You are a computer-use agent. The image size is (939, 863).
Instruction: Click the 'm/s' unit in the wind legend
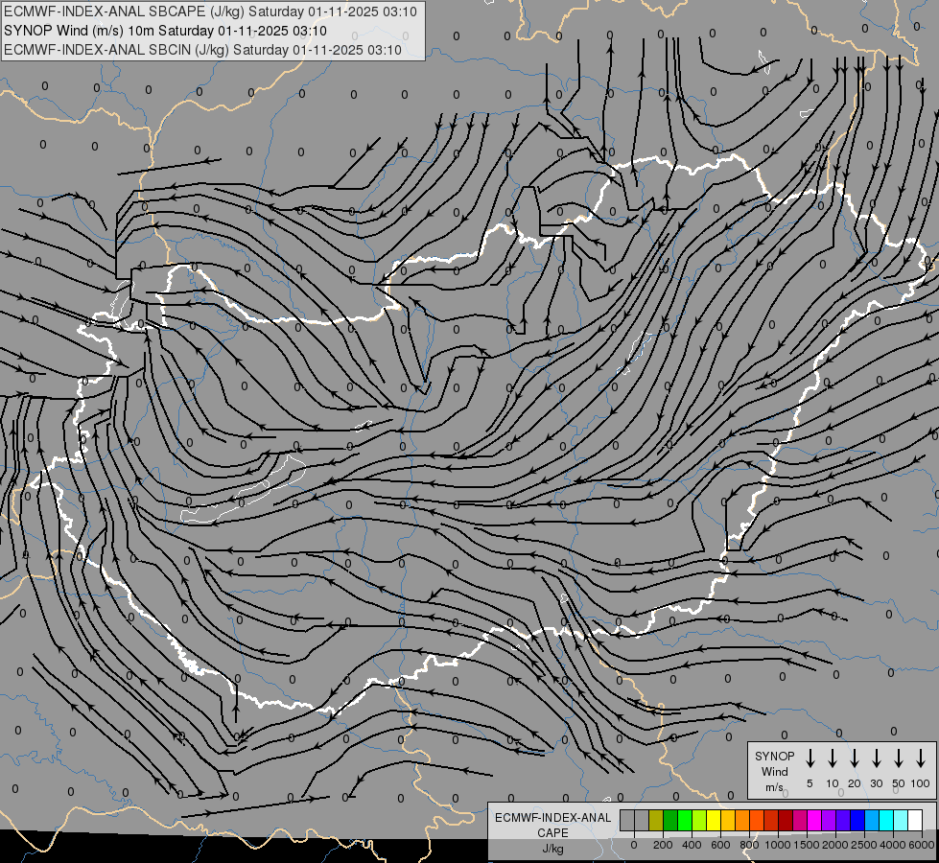click(774, 787)
